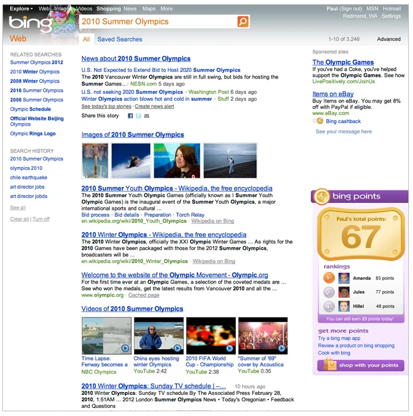Image resolution: width=413 pixels, height=416 pixels.
Task: Click Jules' avatar in rankings
Action: click(x=344, y=292)
